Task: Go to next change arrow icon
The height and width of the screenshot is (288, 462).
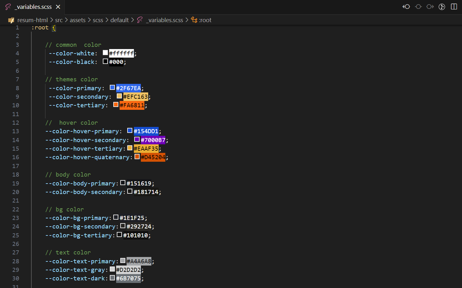Action: pos(430,7)
